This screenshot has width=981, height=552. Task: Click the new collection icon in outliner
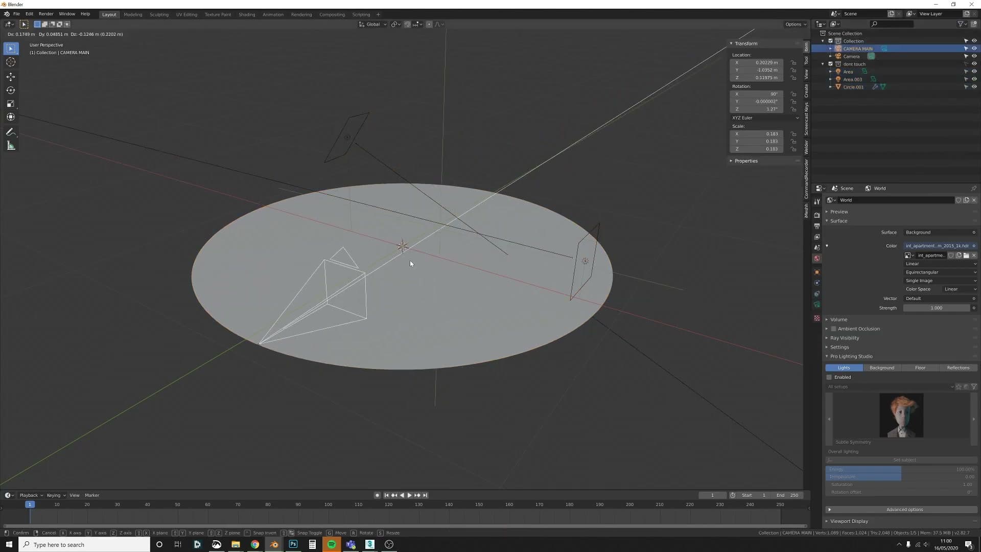(x=974, y=24)
